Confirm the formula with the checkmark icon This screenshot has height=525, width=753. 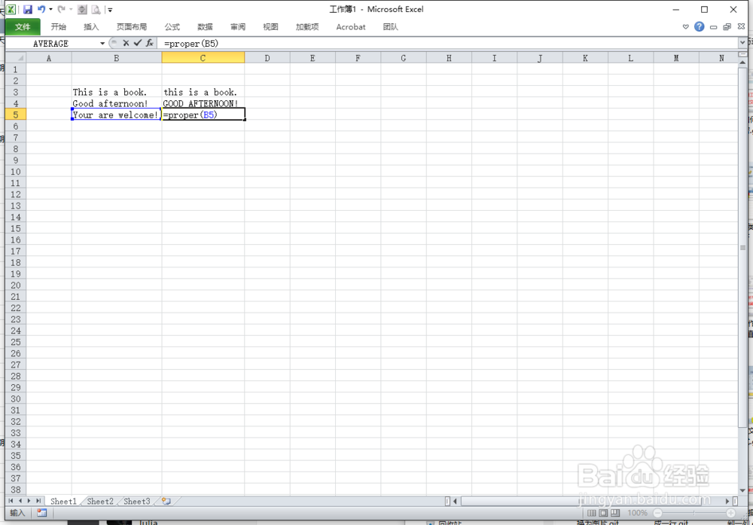[138, 43]
